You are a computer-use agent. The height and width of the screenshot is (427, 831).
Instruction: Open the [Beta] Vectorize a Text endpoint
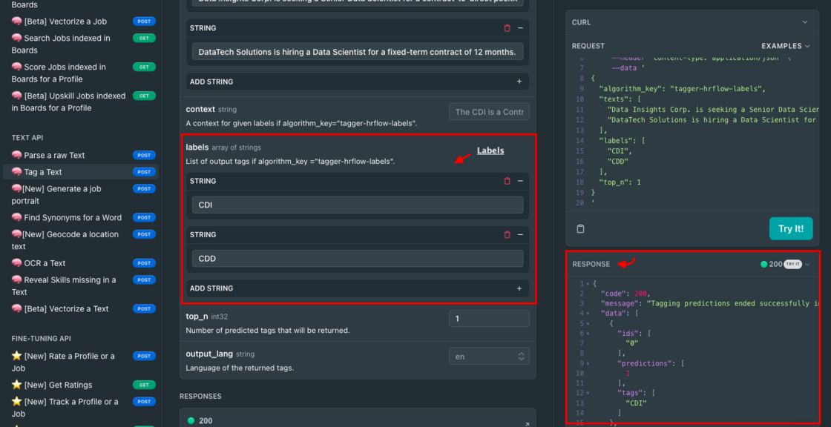(x=67, y=308)
